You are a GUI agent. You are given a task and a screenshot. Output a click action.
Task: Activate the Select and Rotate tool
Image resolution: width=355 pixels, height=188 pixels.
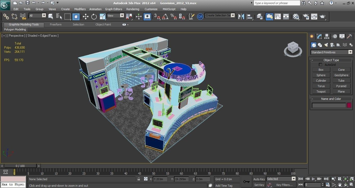coord(94,17)
